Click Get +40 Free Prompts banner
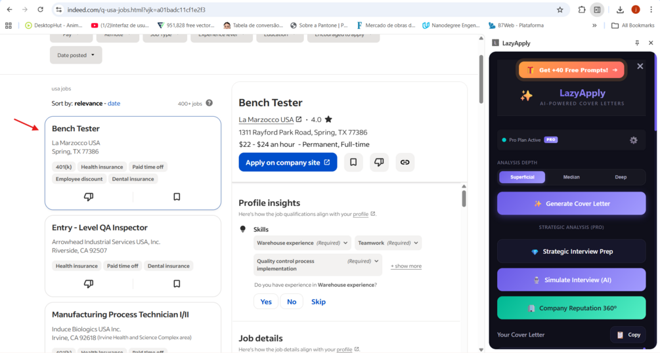 571,70
